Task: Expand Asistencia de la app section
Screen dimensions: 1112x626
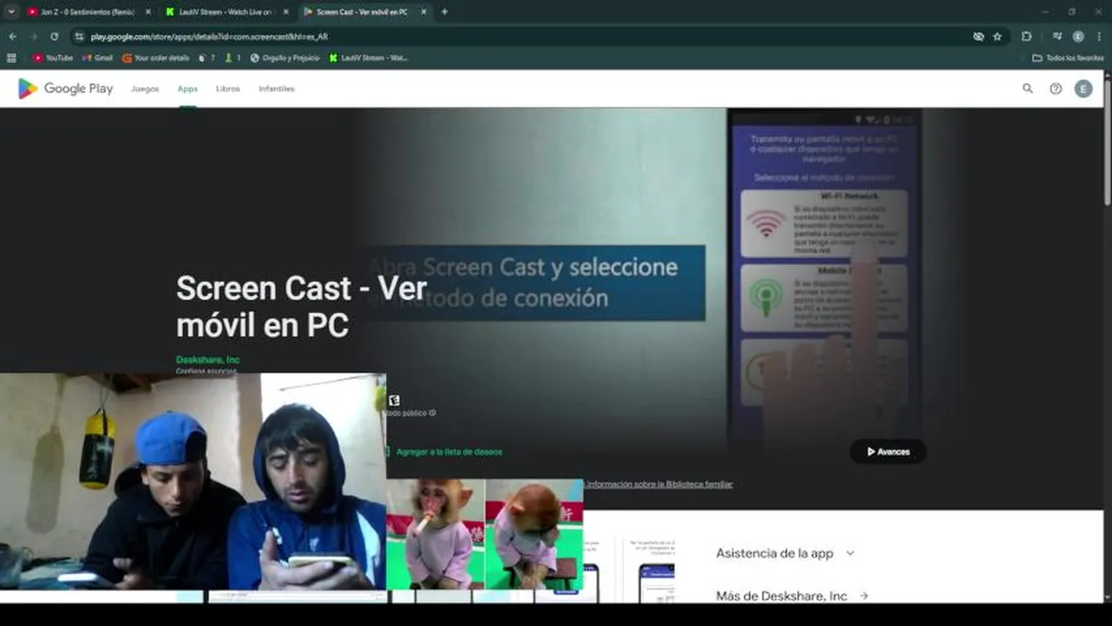Action: pyautogui.click(x=786, y=553)
